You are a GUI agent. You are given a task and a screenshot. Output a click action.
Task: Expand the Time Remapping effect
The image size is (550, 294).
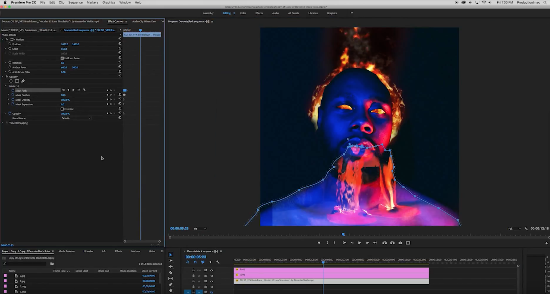tap(2, 123)
